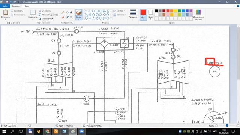Open the Outline (Контур) dropdown
Screen dimensions: 240x135
(119, 11)
